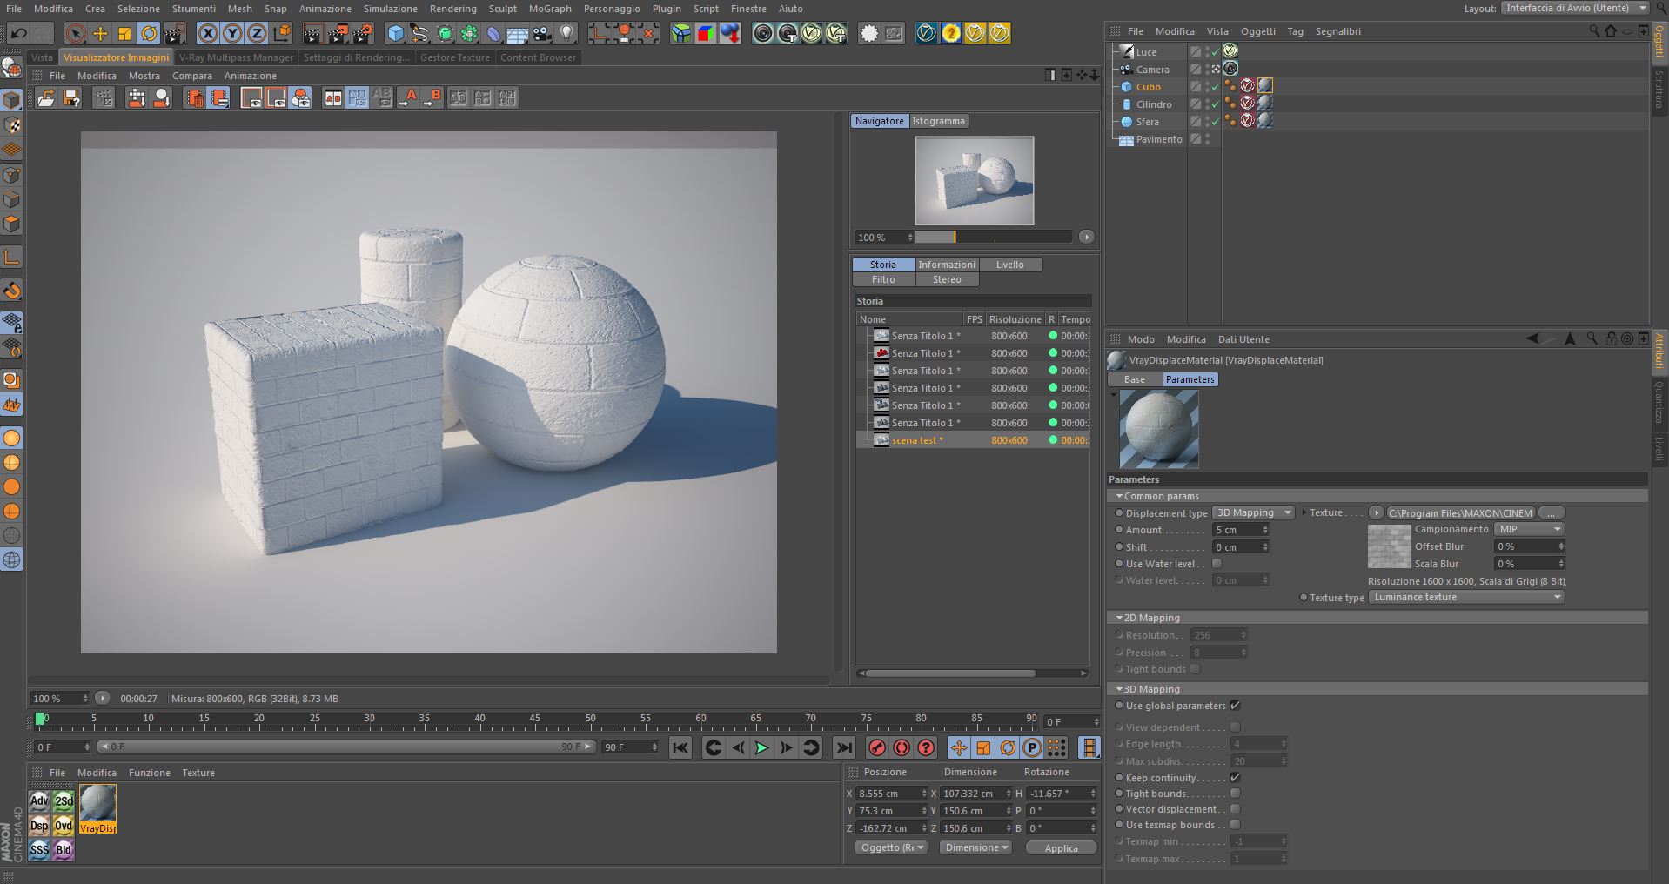Click the Informazioni button in viewer panel
The image size is (1669, 884).
(x=947, y=265)
